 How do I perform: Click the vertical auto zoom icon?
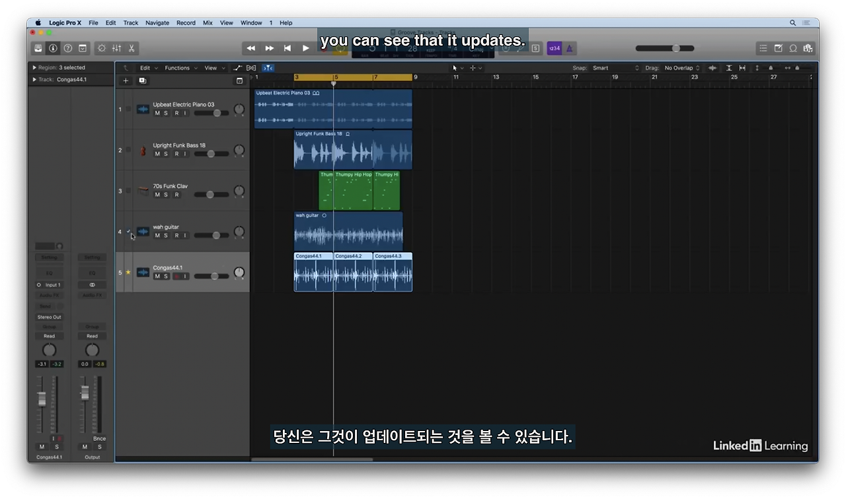[729, 68]
